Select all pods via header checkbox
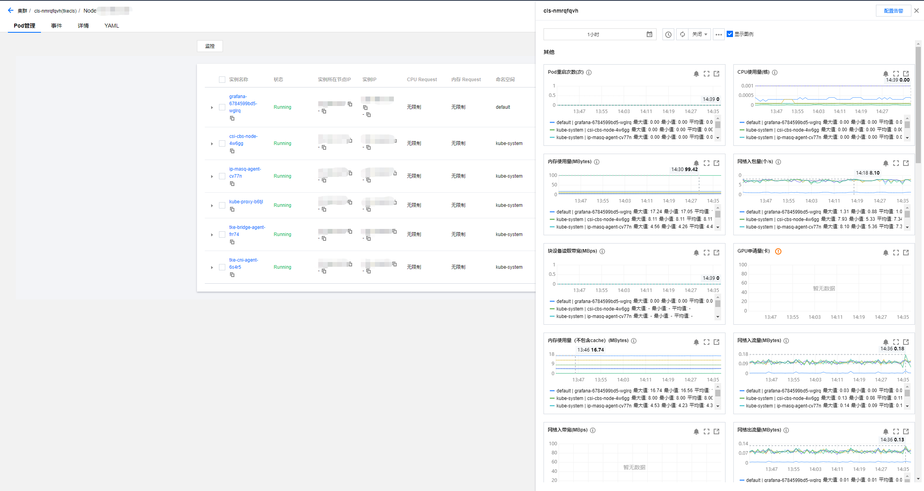This screenshot has width=924, height=491. click(222, 80)
